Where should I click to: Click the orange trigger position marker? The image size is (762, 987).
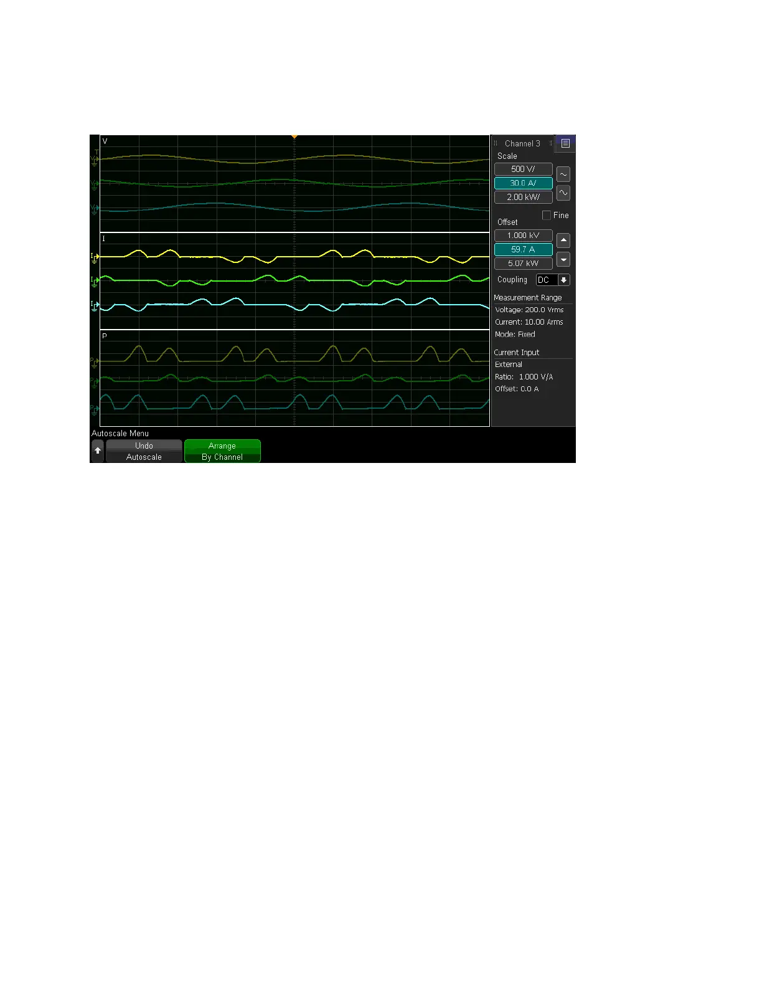[x=294, y=136]
